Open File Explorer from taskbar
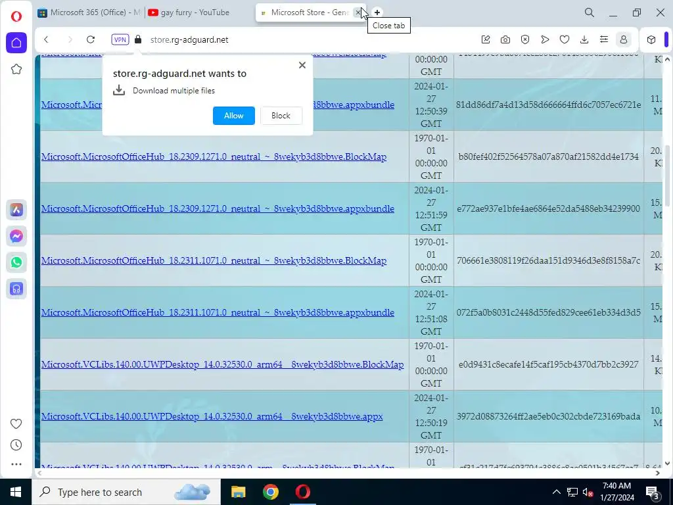This screenshot has width=673, height=505. pyautogui.click(x=238, y=492)
